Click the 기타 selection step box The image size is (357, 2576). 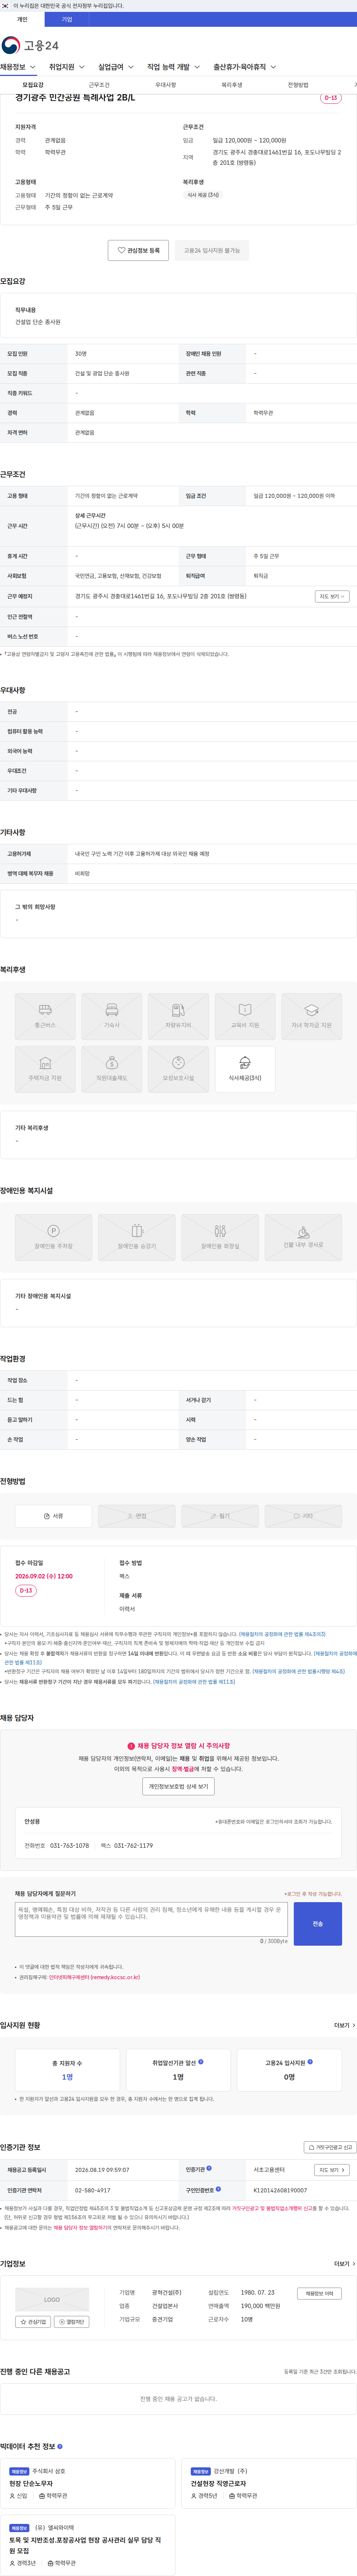[303, 1515]
